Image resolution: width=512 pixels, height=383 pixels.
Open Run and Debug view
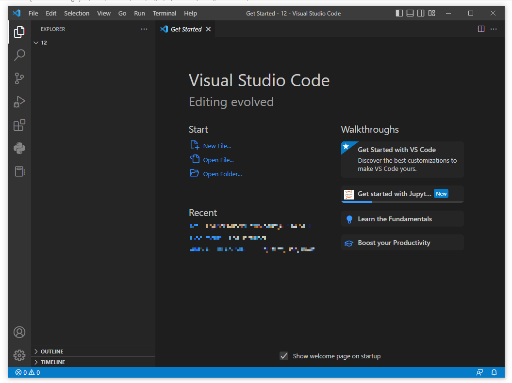19,102
